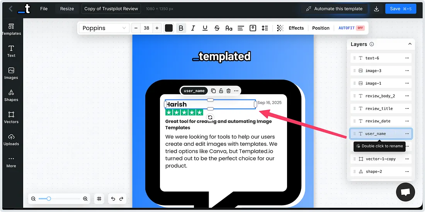This screenshot has width=425, height=212.
Task: Toggle the canvas grid
Action: click(99, 199)
